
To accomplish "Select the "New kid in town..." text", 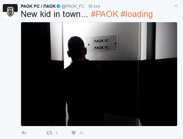I will pos(54,14).
